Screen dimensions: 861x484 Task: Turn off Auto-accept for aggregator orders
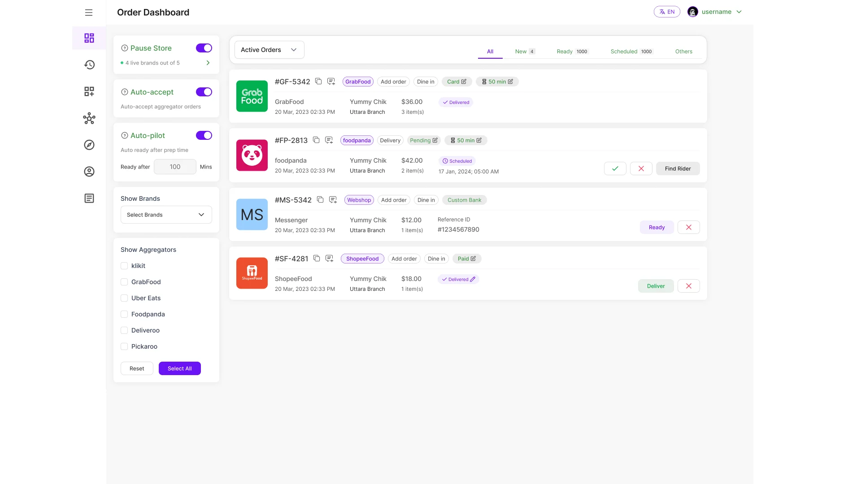pos(204,92)
